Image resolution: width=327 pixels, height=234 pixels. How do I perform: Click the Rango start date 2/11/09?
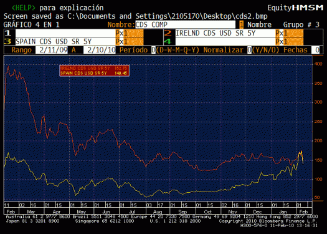click(52, 50)
